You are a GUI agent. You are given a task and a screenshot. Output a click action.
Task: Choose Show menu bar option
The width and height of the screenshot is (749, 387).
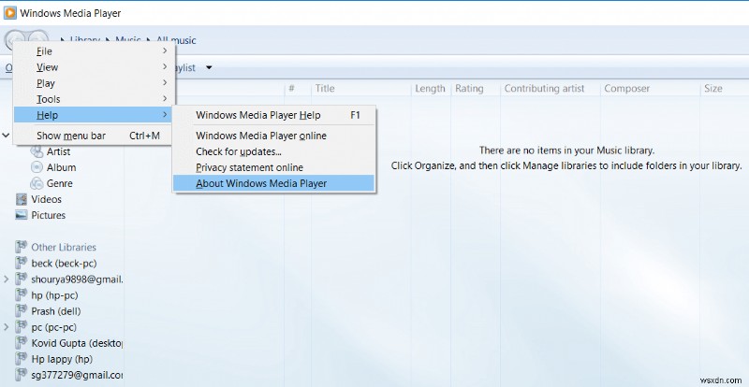(x=93, y=136)
